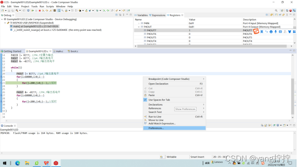
Task: Open File Explorer from the taskbar
Action: (27, 163)
